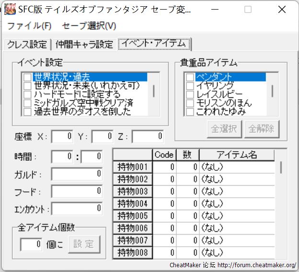Click the app icon in the title bar
The height and width of the screenshot is (272, 299).
(x=10, y=10)
